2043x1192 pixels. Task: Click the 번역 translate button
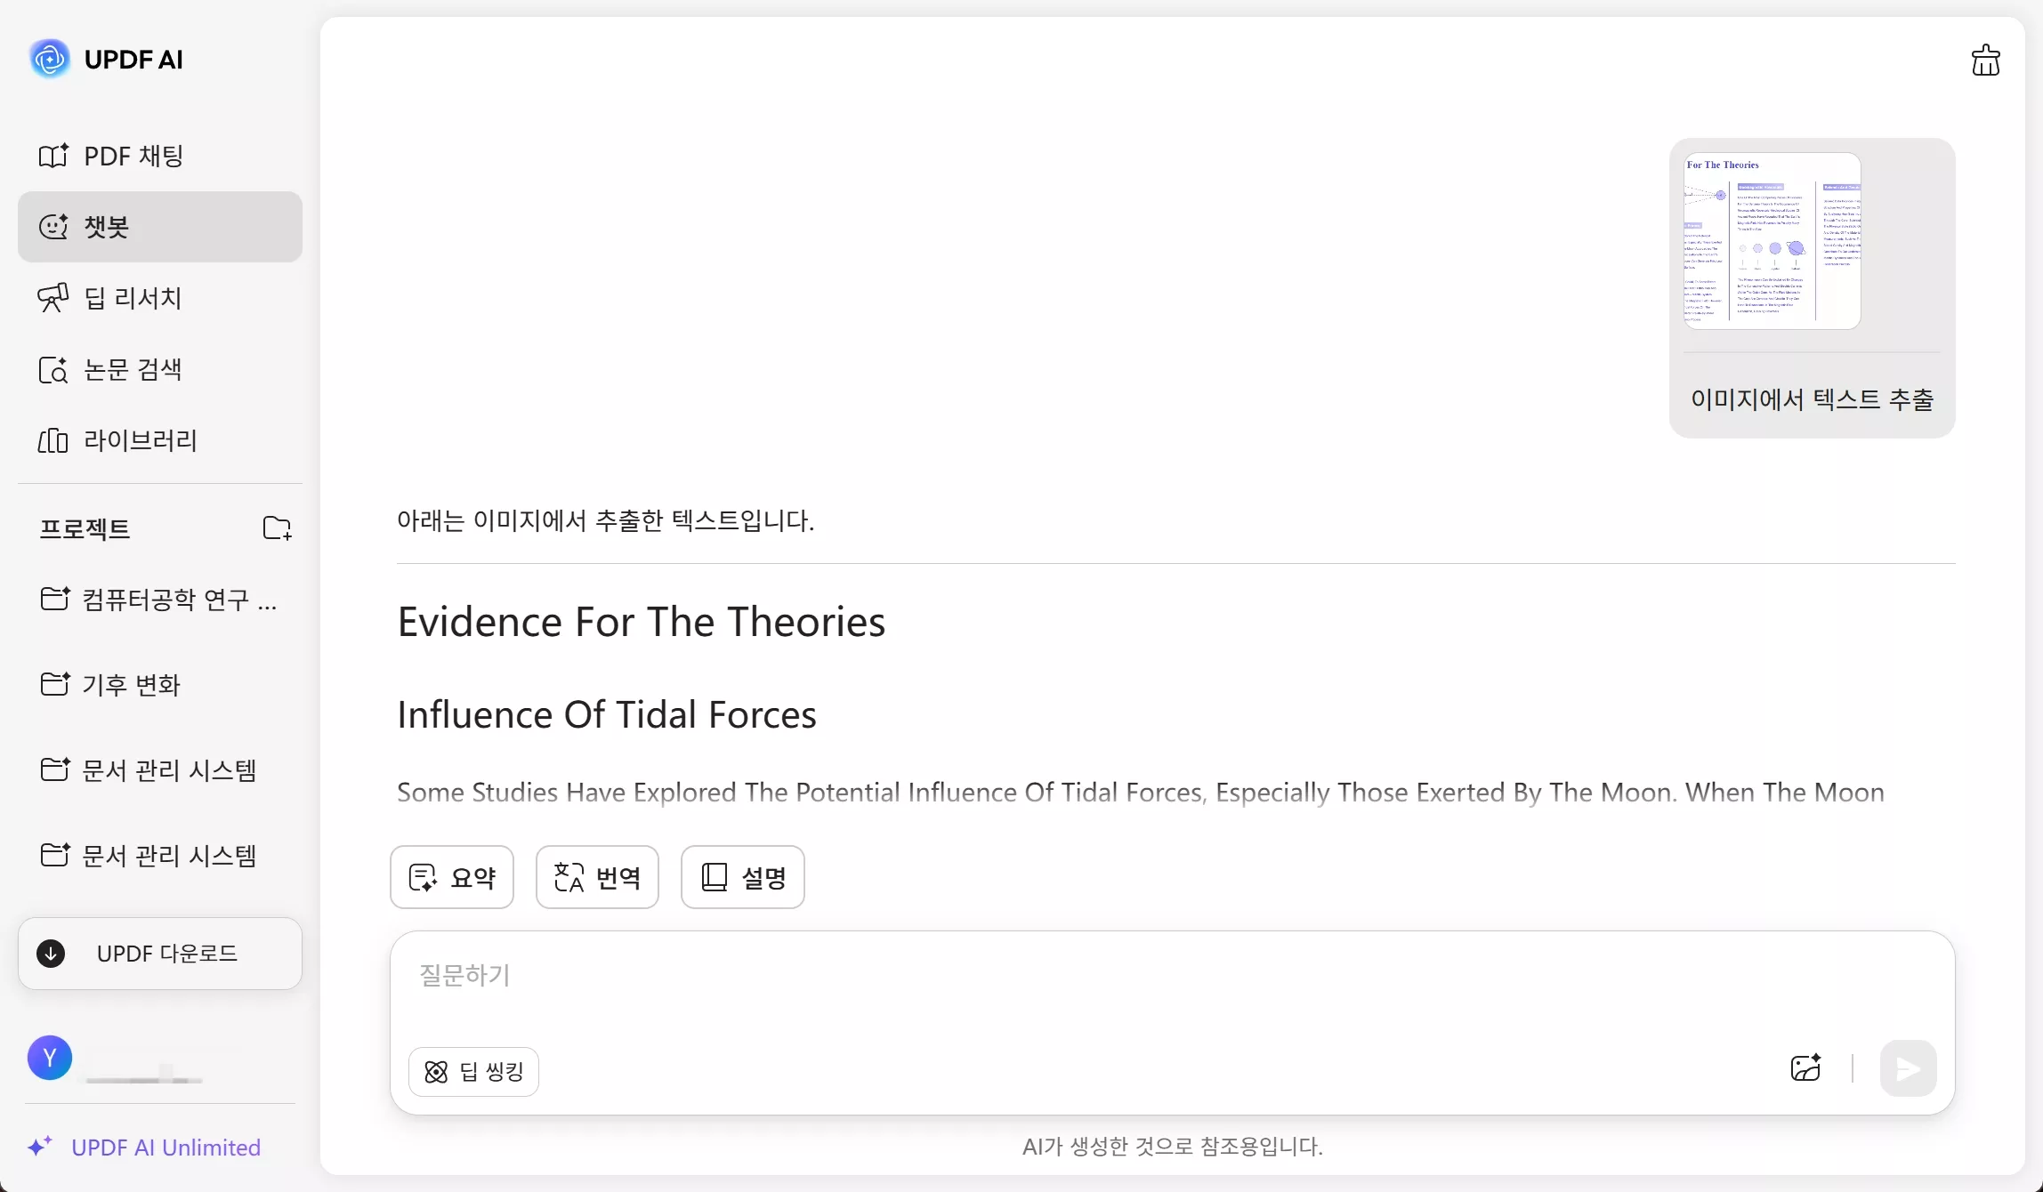click(597, 877)
